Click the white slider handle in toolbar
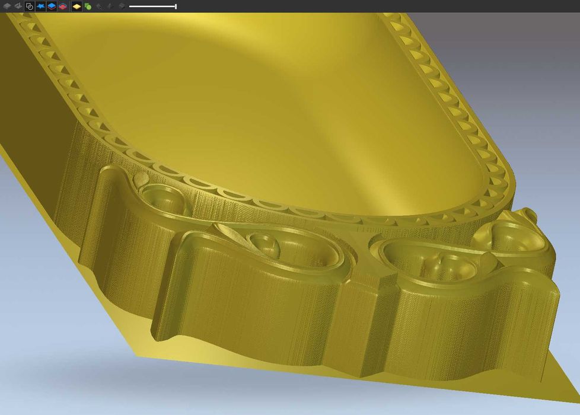 tap(176, 7)
